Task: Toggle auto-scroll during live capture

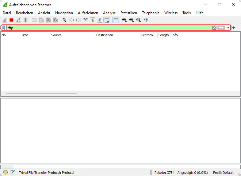Action: tap(107, 20)
